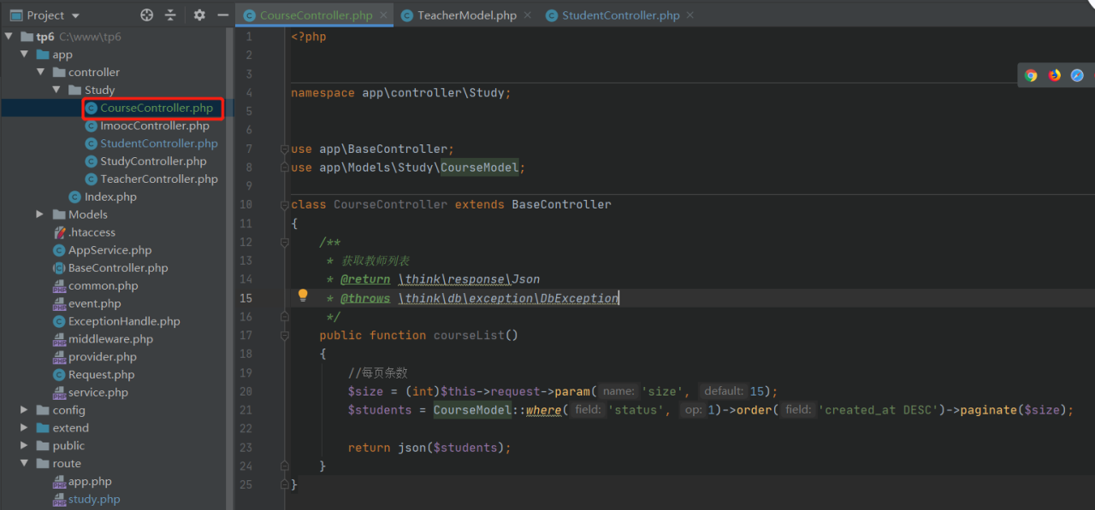
Task: Click the Collapse All icon in Project panel
Action: 170,15
